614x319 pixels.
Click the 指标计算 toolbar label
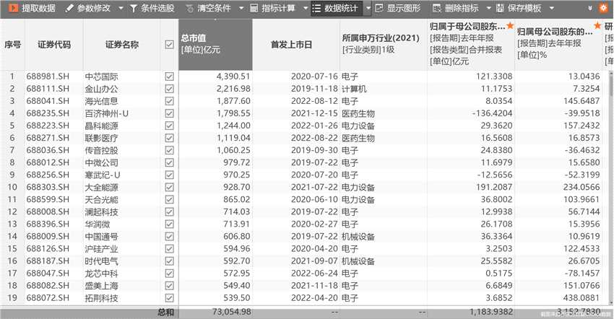pos(278,8)
